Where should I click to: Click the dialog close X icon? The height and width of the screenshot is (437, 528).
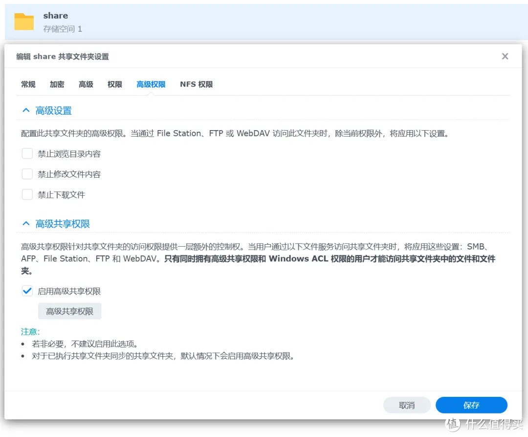[x=505, y=56]
